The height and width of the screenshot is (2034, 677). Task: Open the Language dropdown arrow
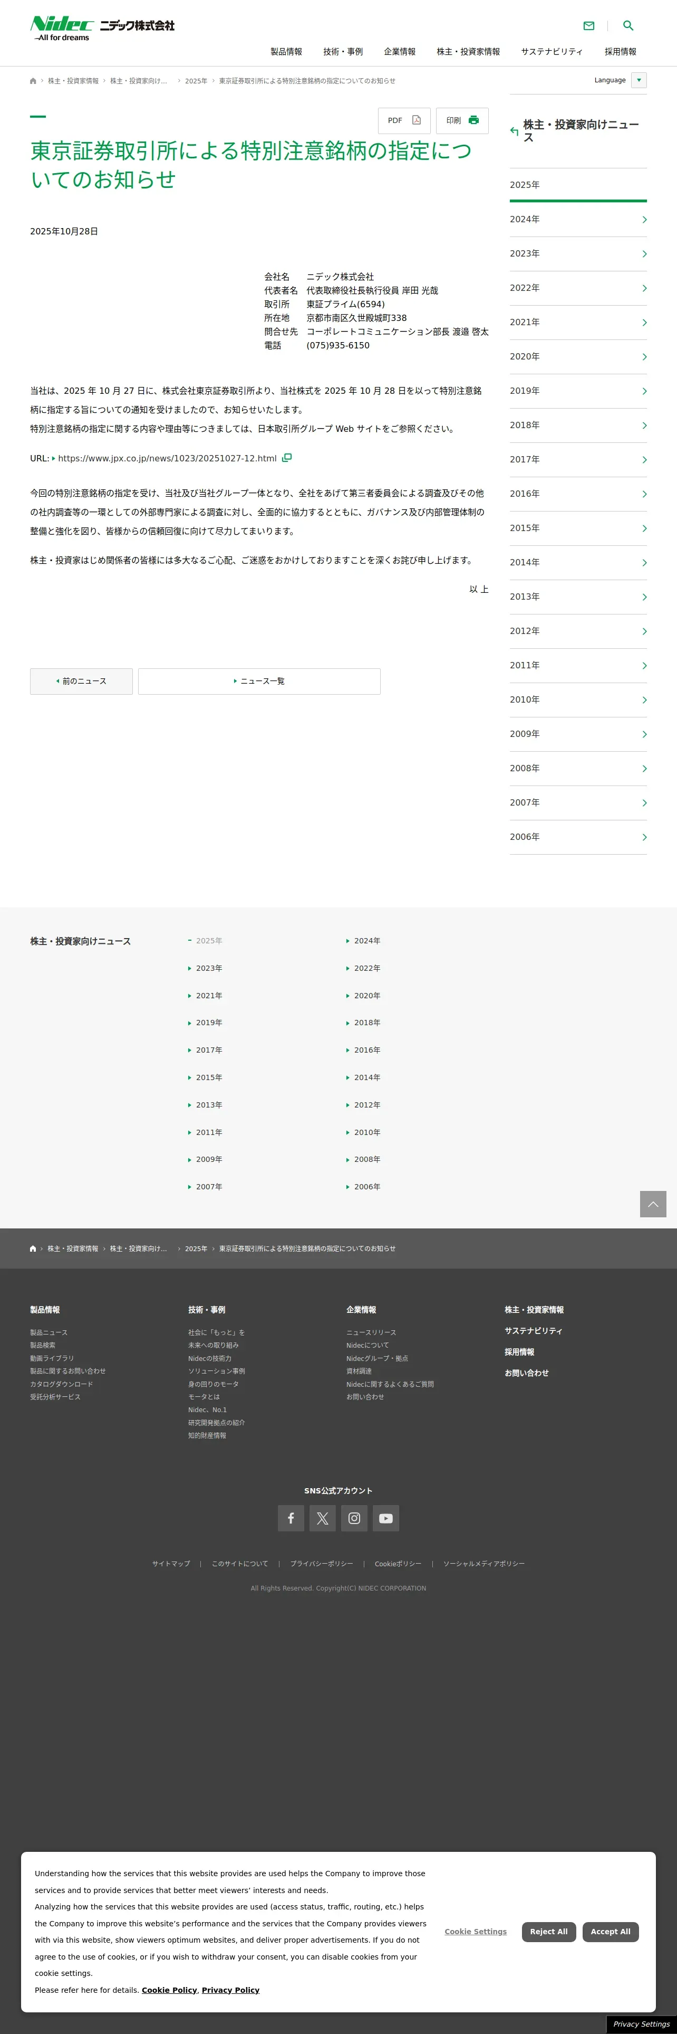click(x=639, y=81)
